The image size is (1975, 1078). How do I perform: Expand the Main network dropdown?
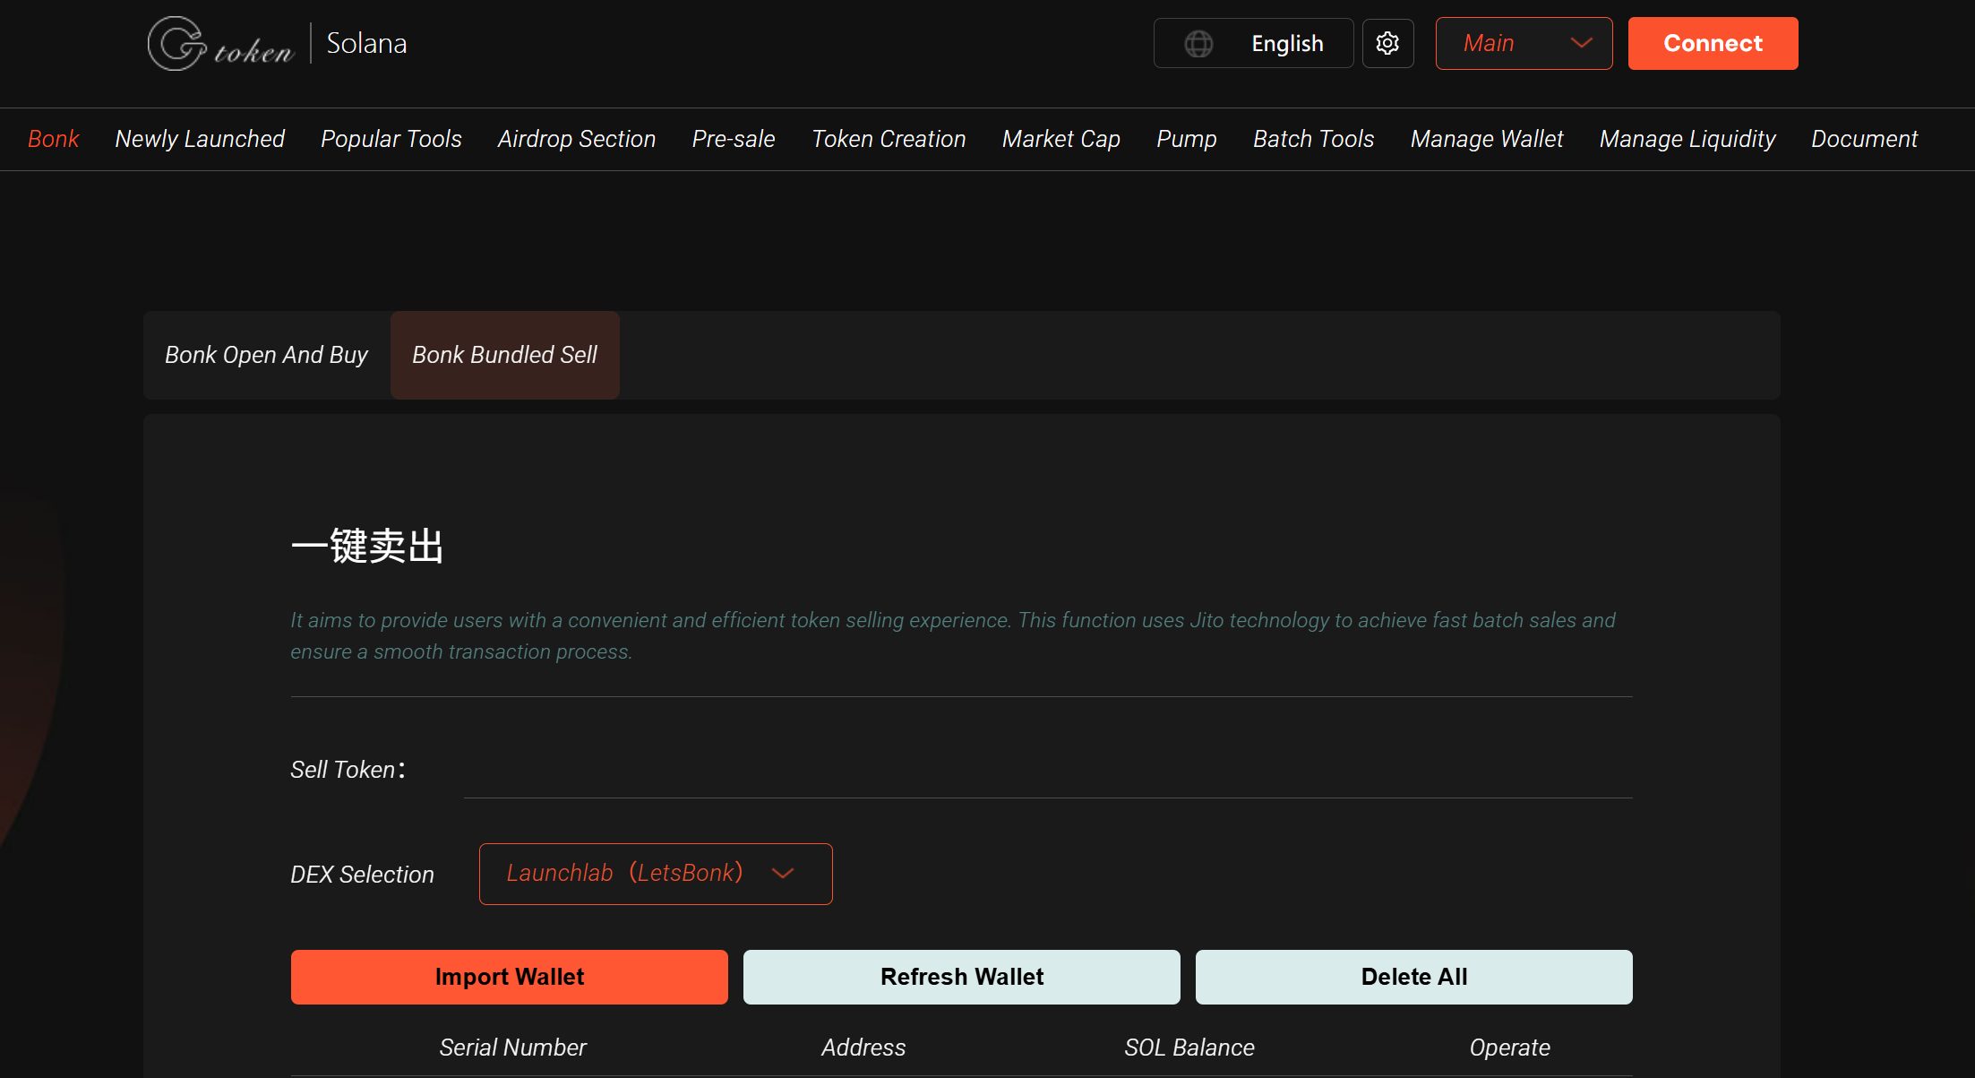tap(1523, 43)
